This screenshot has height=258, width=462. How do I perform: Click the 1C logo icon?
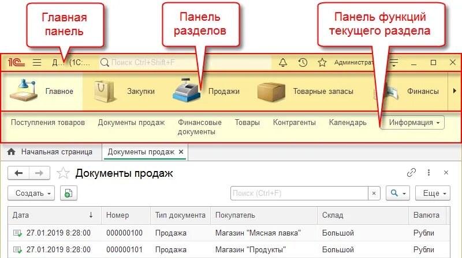16,62
